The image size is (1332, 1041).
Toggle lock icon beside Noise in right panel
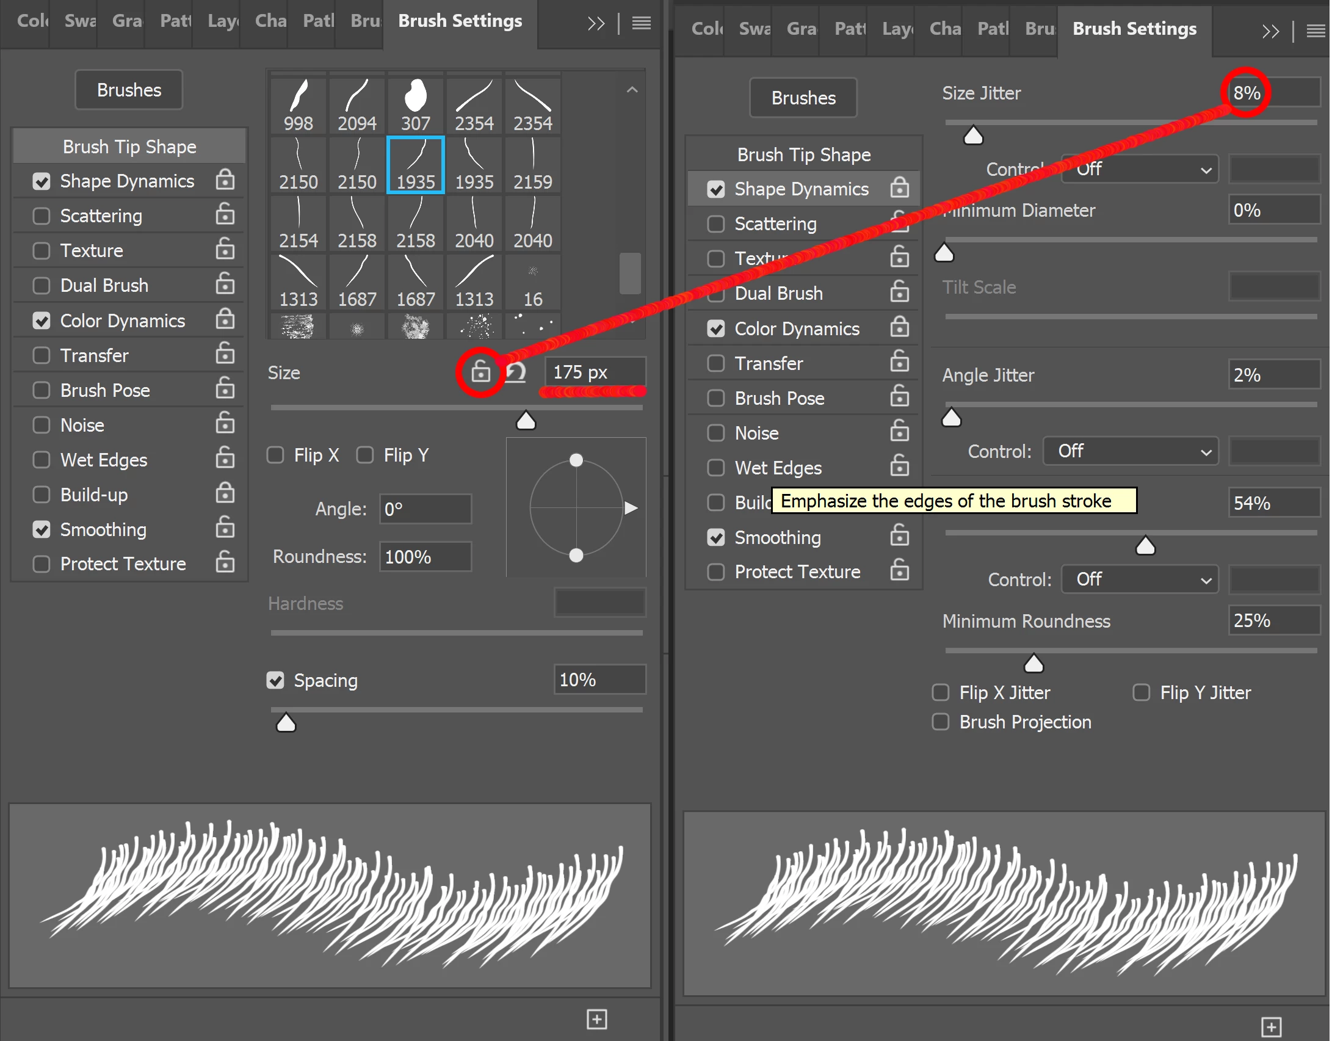899,432
